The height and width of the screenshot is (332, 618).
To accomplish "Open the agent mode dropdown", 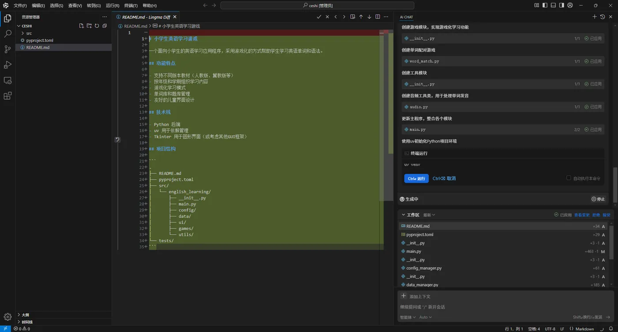I will [407, 317].
